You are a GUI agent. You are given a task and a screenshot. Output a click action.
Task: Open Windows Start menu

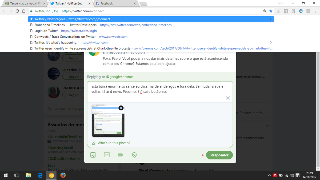coord(5,175)
